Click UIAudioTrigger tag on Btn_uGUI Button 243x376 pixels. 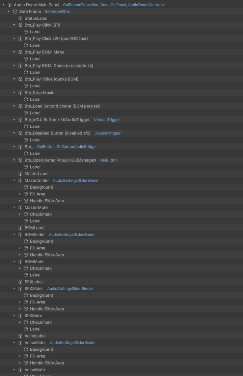click(107, 120)
